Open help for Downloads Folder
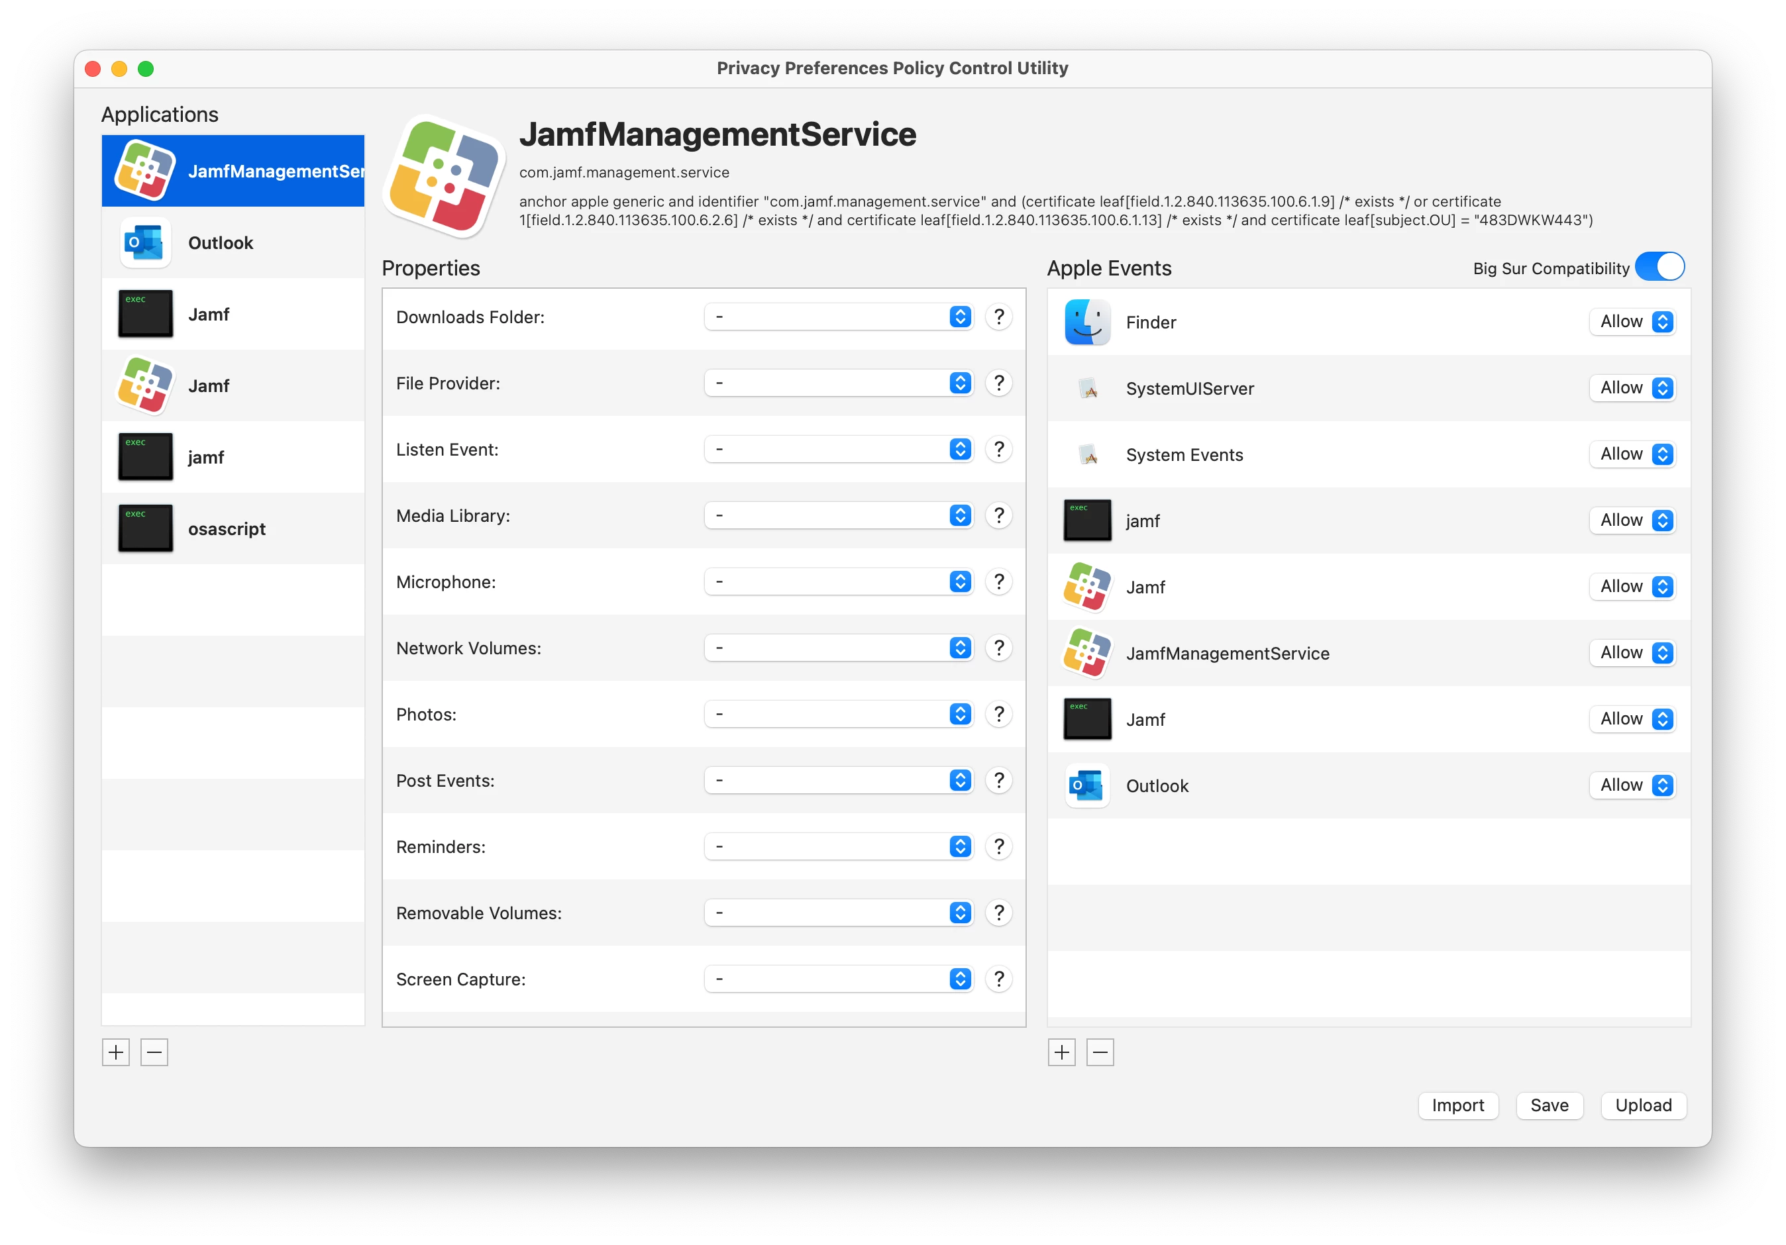The height and width of the screenshot is (1245, 1786). click(x=999, y=317)
